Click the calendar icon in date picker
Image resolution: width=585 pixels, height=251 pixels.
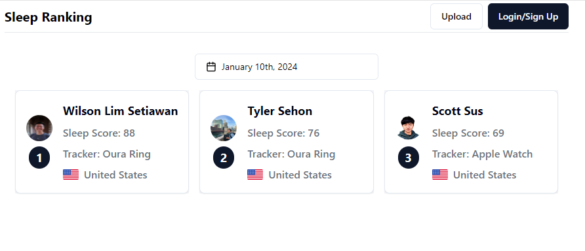pos(211,67)
